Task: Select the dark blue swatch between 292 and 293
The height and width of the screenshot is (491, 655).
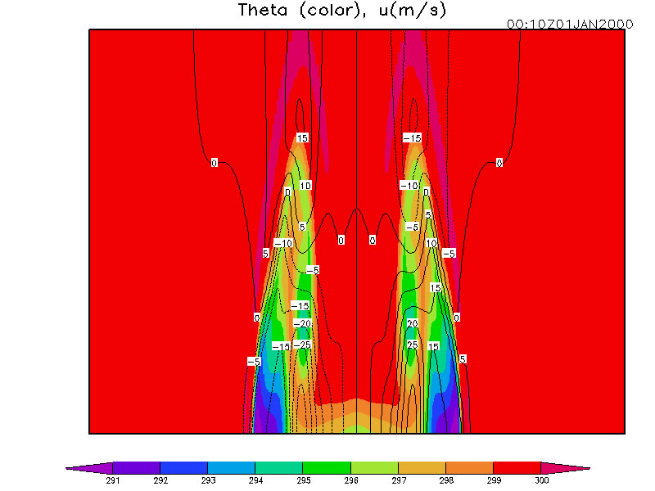Action: click(183, 467)
